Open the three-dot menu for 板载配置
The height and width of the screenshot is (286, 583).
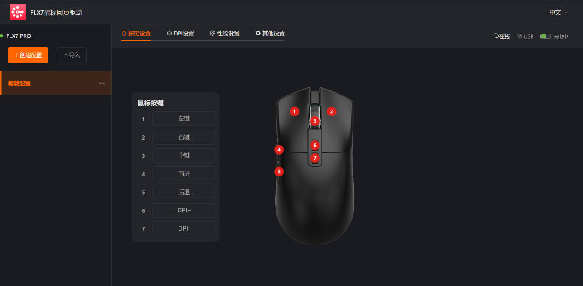pos(102,83)
